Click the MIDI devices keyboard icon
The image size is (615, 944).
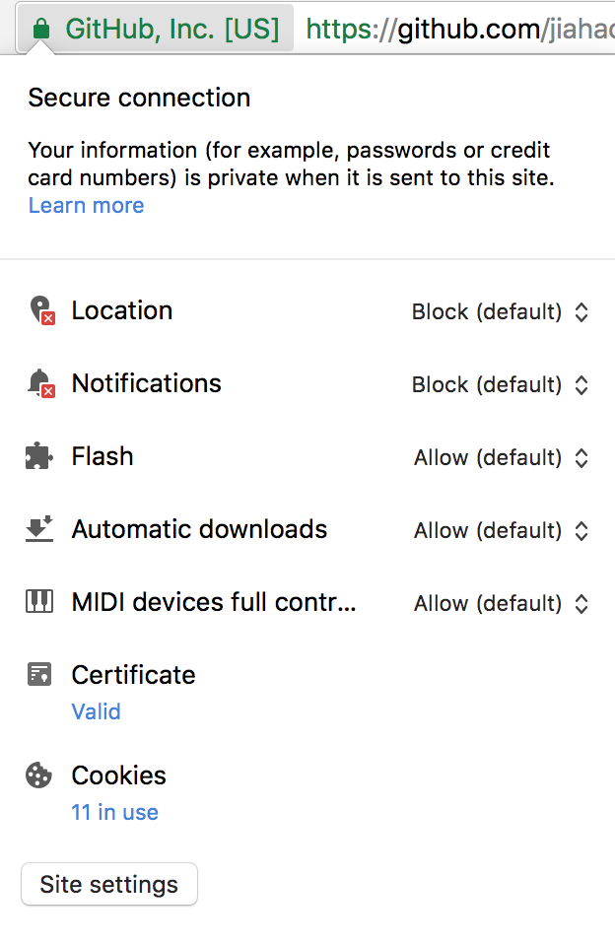point(38,603)
